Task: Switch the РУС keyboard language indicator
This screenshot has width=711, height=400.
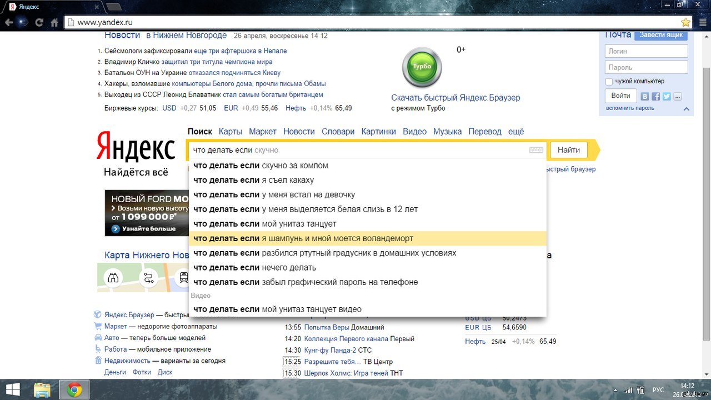Action: pyautogui.click(x=658, y=390)
